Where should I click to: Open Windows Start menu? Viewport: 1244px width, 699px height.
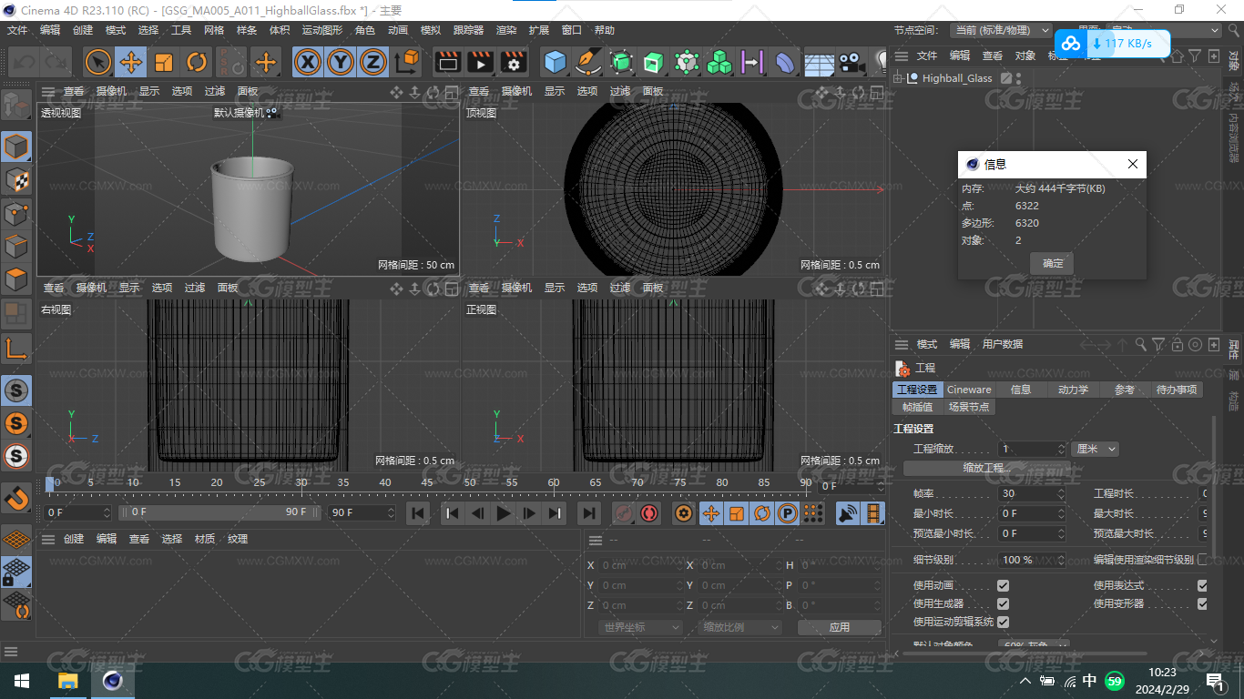[x=21, y=681]
